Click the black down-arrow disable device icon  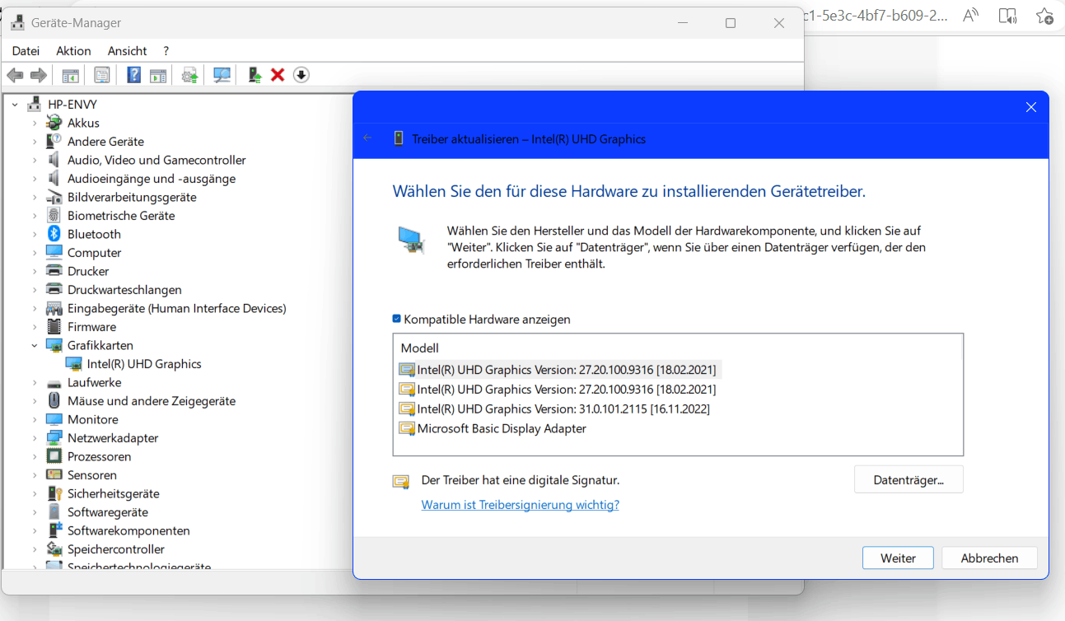301,75
